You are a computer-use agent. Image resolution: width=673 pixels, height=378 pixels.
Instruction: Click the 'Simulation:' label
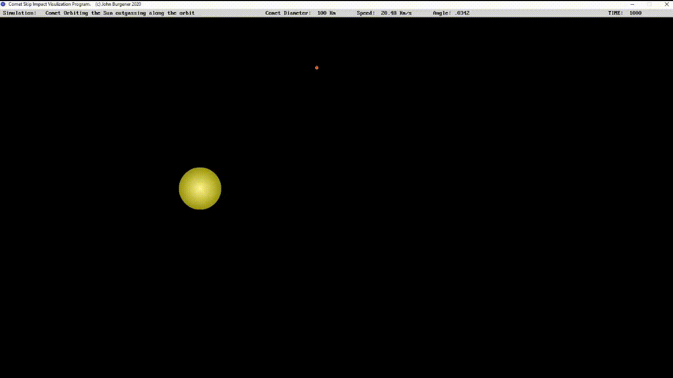click(19, 13)
